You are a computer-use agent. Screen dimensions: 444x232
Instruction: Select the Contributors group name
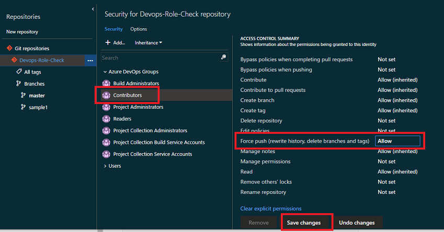pos(128,95)
